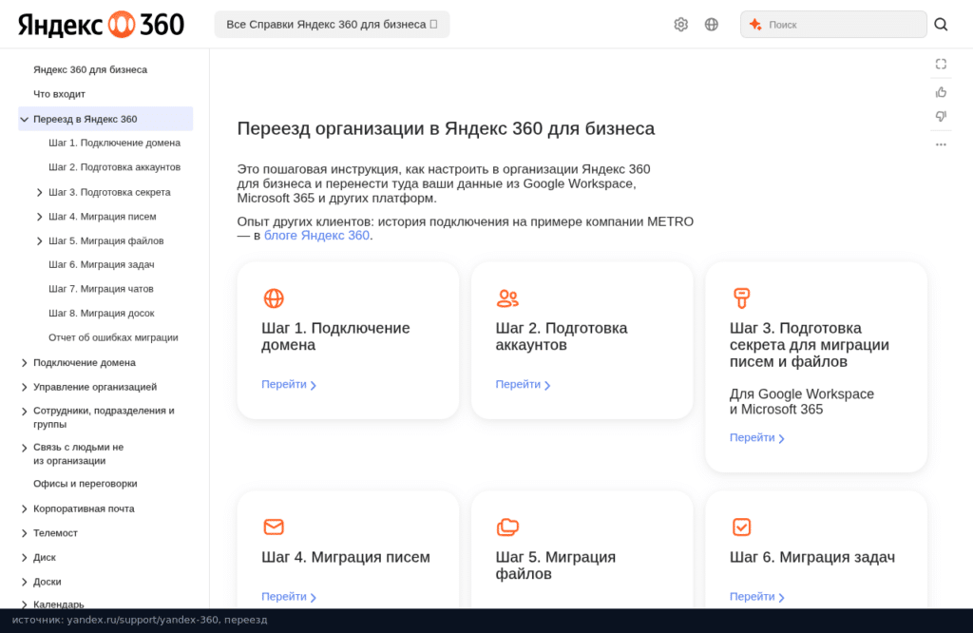Click 'Перейти' on Step 4 card
Viewport: 973px width, 633px height.
coord(289,596)
